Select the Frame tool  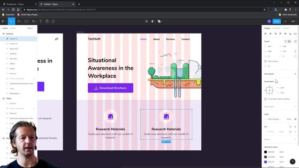point(19,21)
